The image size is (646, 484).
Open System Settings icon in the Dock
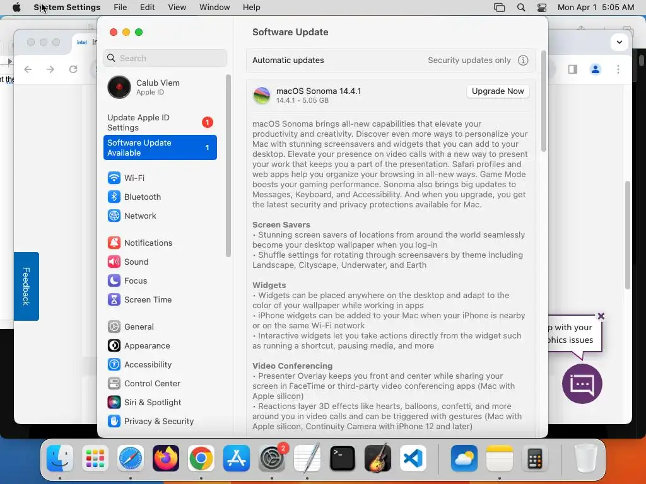(x=272, y=458)
